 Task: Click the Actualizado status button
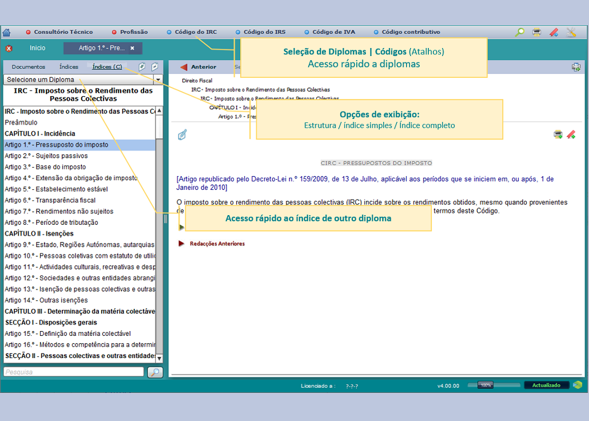(x=546, y=386)
